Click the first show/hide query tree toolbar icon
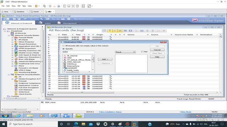 point(104,31)
